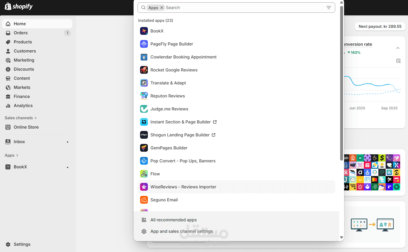This screenshot has width=408, height=252.
Task: Expand the Apps section in sidebar
Action: tap(12, 155)
